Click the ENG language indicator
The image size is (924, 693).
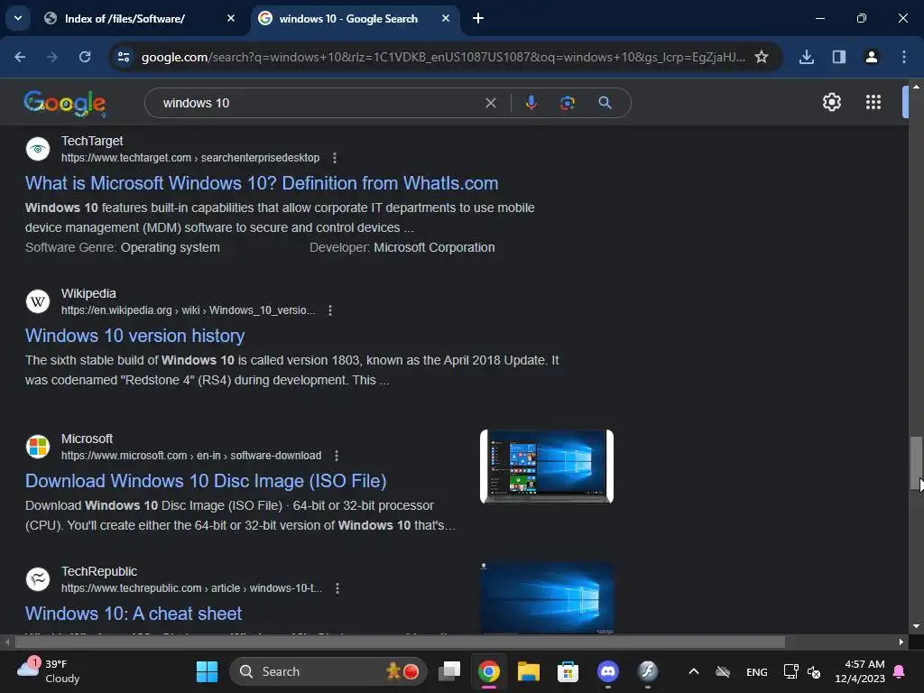pyautogui.click(x=757, y=672)
